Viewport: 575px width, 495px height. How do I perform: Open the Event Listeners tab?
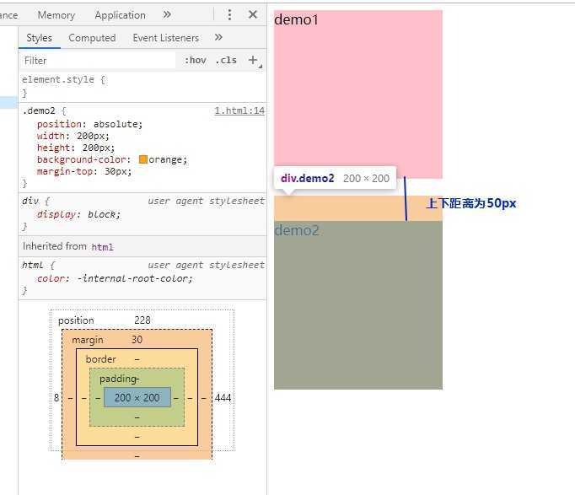click(x=165, y=38)
